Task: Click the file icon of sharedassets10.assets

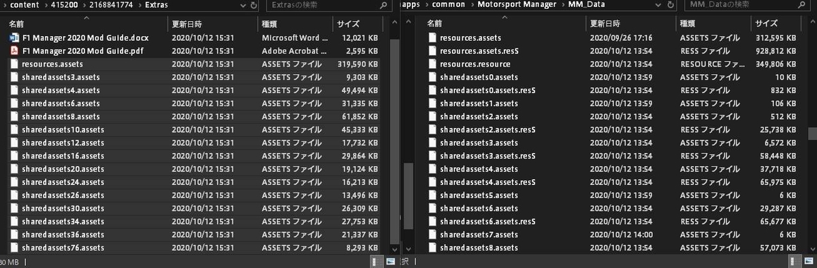Action: point(14,129)
